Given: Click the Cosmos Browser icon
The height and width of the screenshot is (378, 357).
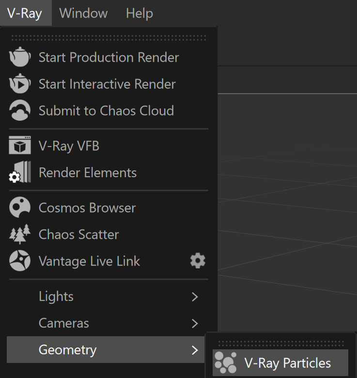Looking at the screenshot, I should 20,207.
